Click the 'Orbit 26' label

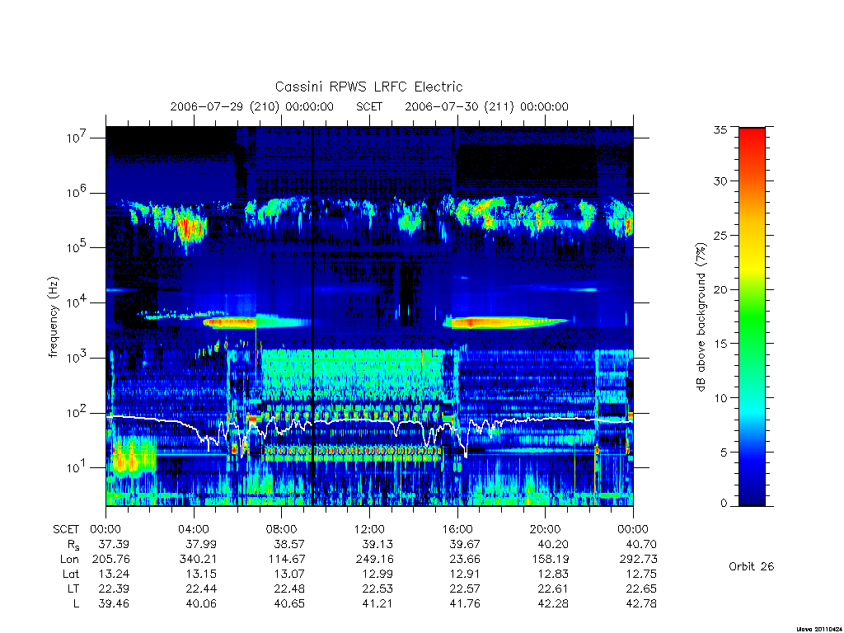tap(752, 566)
